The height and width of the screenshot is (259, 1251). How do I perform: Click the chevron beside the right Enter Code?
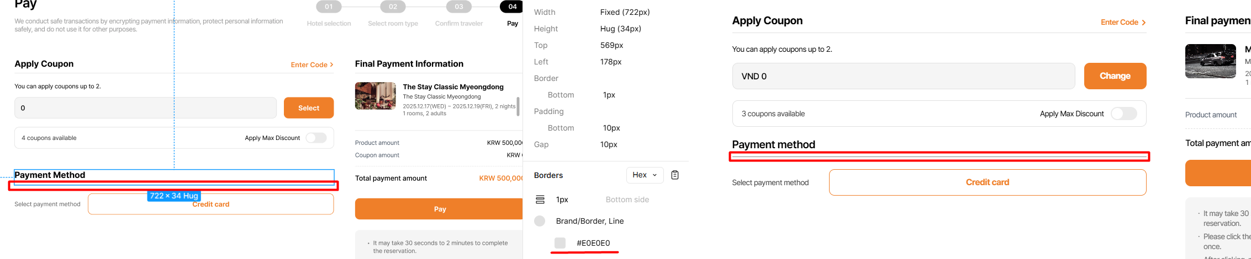(1143, 23)
